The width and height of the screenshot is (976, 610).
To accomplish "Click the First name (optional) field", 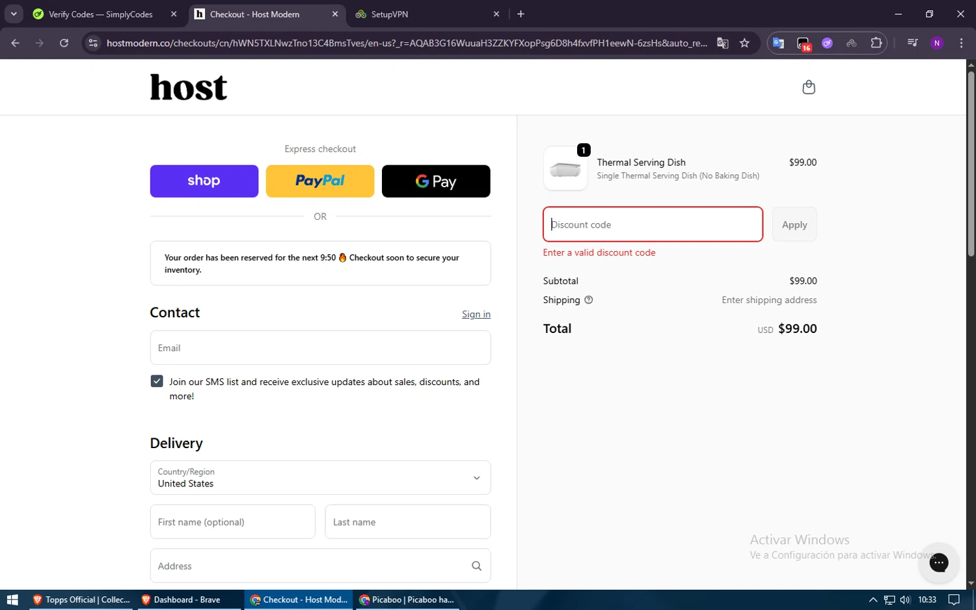I will 232,522.
